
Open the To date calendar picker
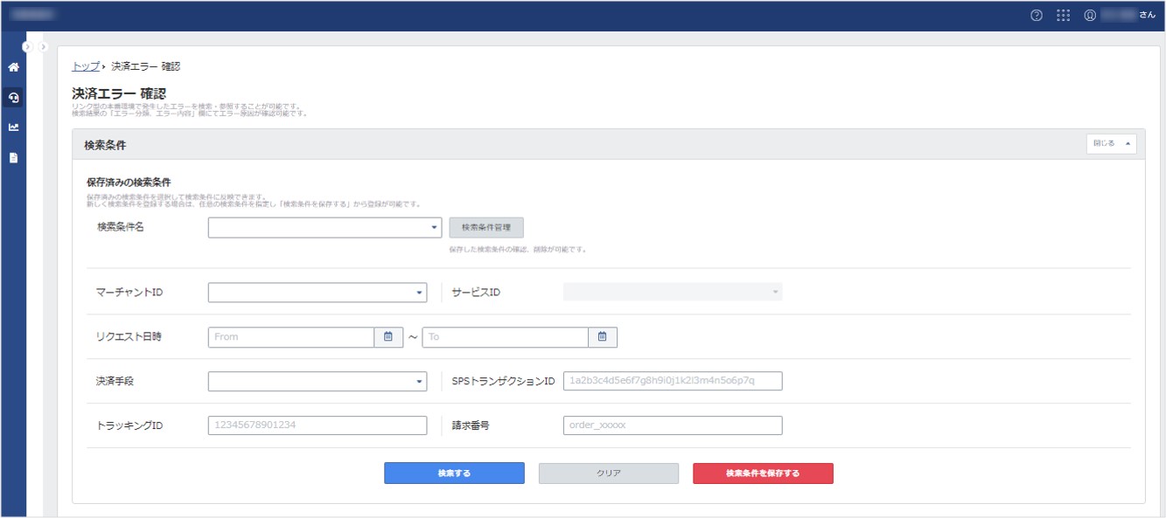click(603, 337)
